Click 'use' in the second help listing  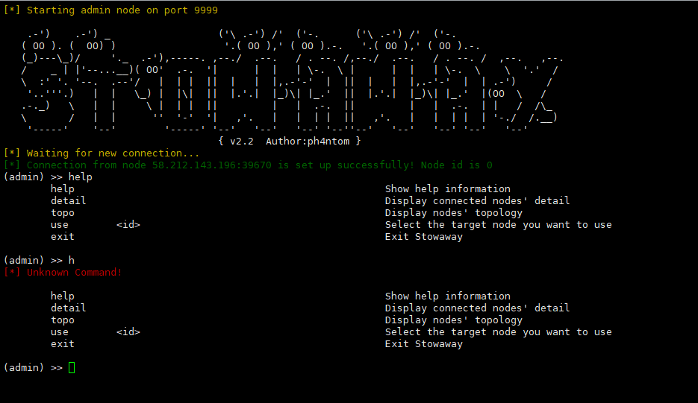coord(59,332)
